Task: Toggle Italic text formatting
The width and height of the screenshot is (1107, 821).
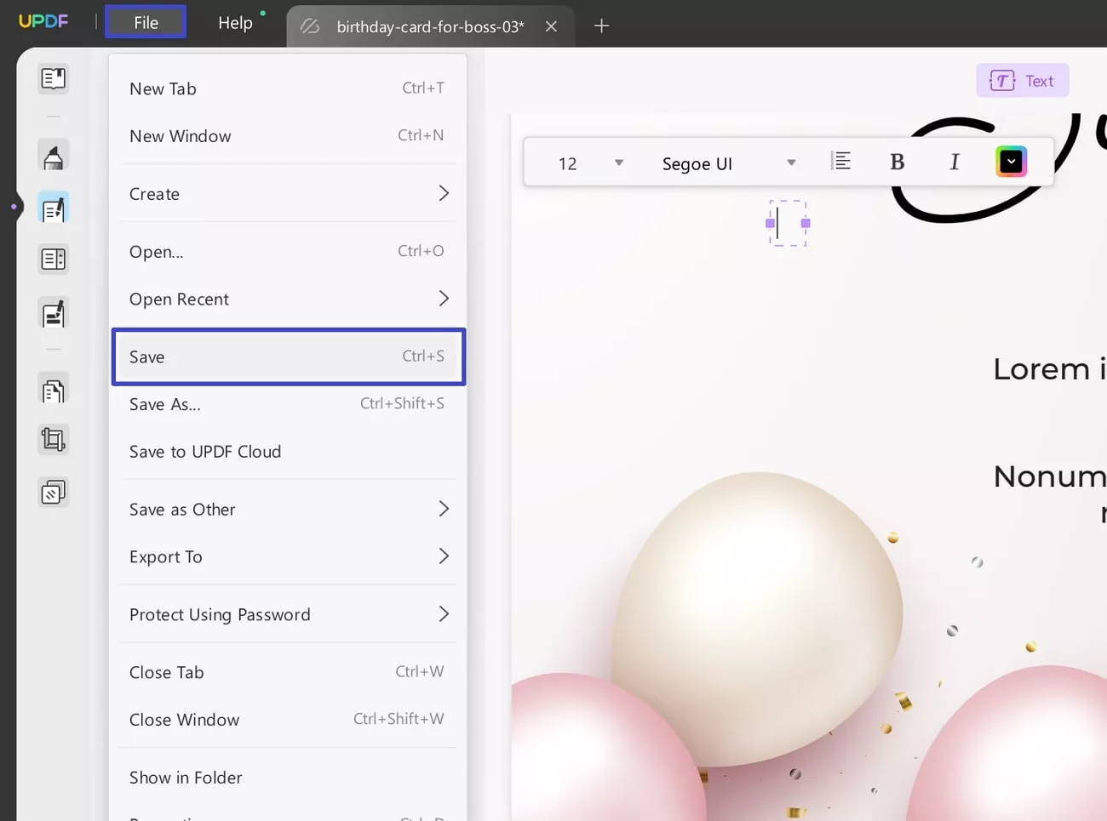Action: pos(954,162)
